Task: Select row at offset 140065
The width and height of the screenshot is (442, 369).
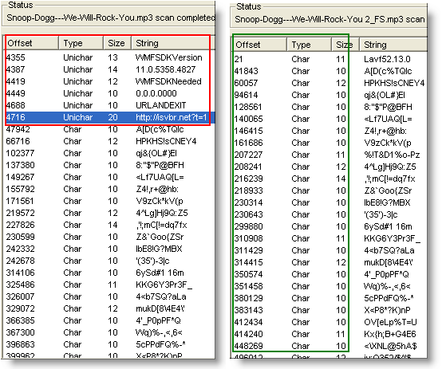Action: click(330, 119)
